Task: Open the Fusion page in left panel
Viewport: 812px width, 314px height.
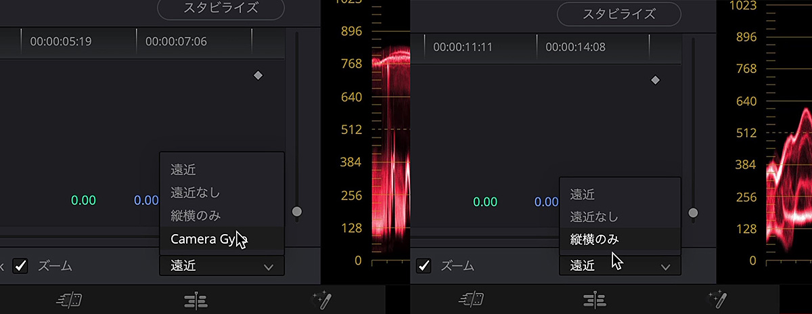Action: coord(319,298)
